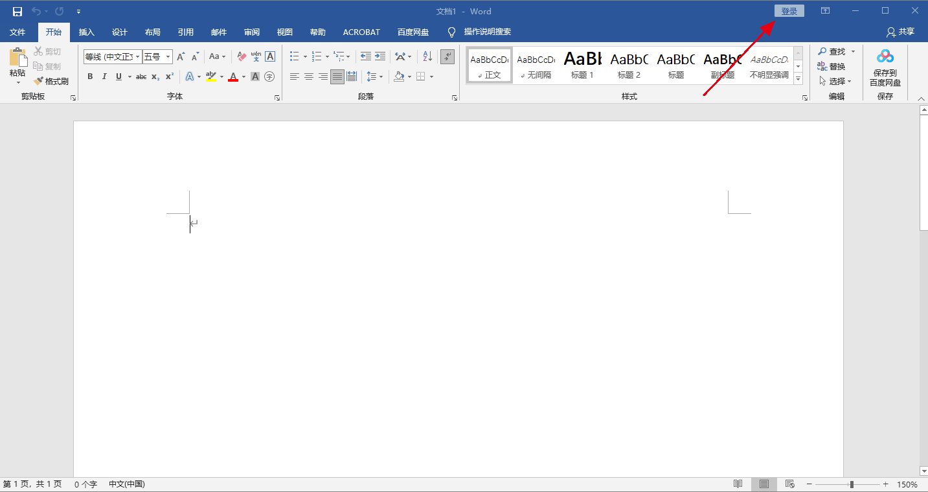Click the Redo icon in title bar

[60, 11]
